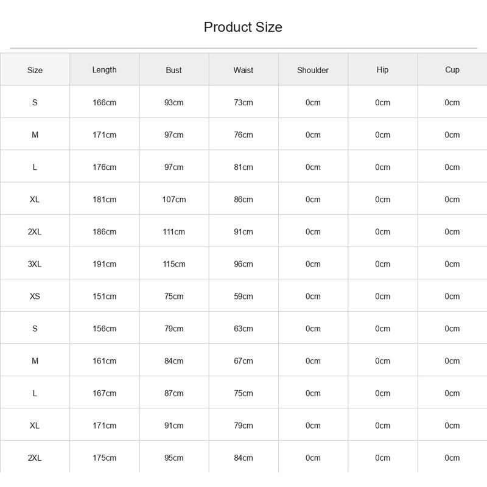Screen dimensions: 487x487
Task: Select the 175cm length cell
Action: (x=104, y=458)
